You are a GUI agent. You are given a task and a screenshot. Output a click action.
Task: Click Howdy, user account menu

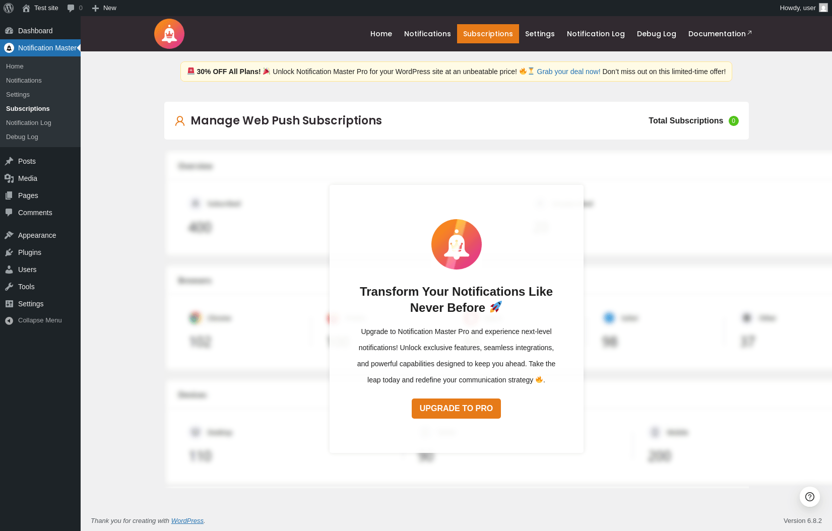tap(803, 8)
